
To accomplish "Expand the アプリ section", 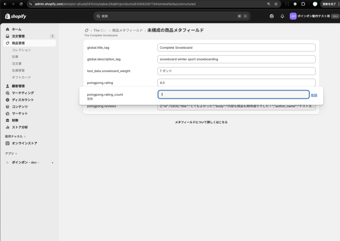I will tap(11, 154).
